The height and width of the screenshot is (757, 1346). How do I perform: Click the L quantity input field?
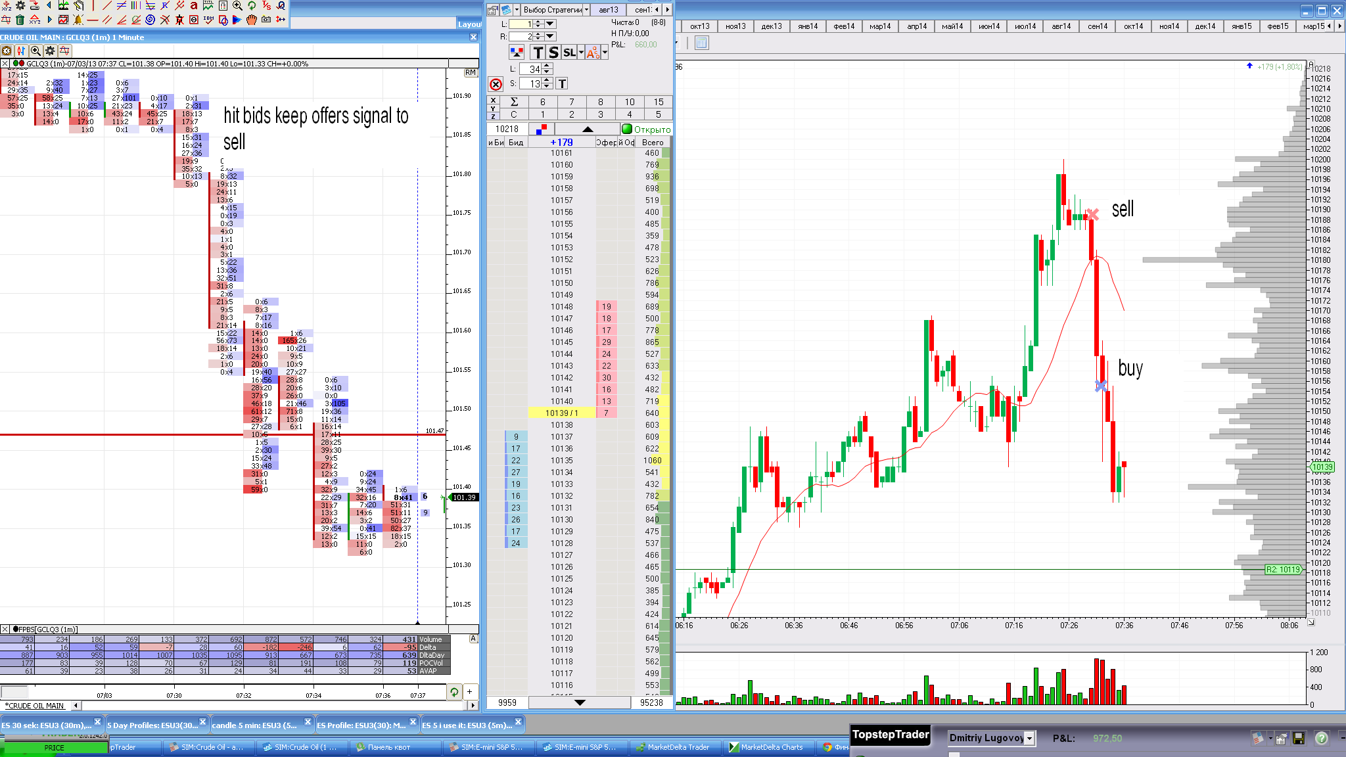pos(521,24)
